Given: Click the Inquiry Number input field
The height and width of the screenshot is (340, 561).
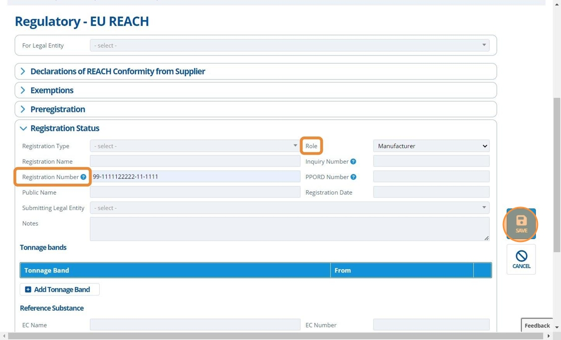Looking at the screenshot, I should pyautogui.click(x=431, y=161).
